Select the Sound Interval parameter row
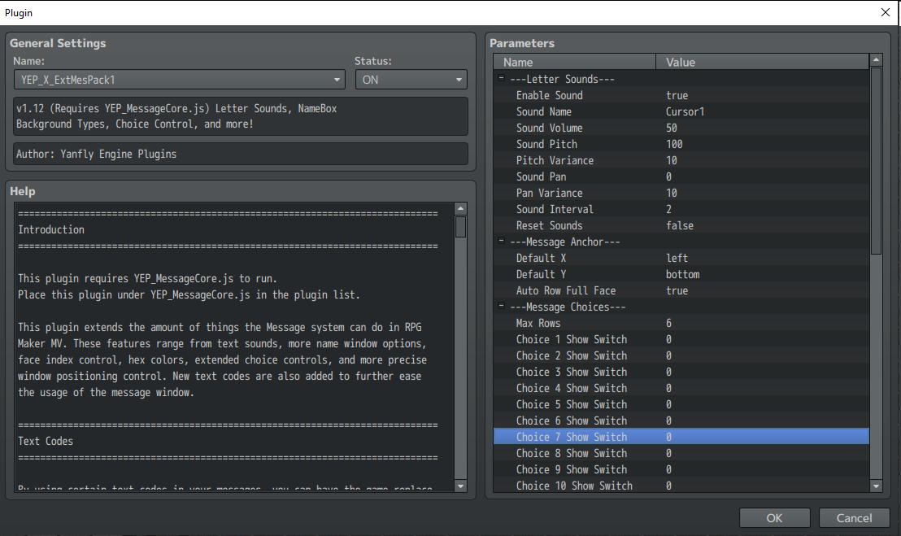This screenshot has height=536, width=901. (x=681, y=209)
